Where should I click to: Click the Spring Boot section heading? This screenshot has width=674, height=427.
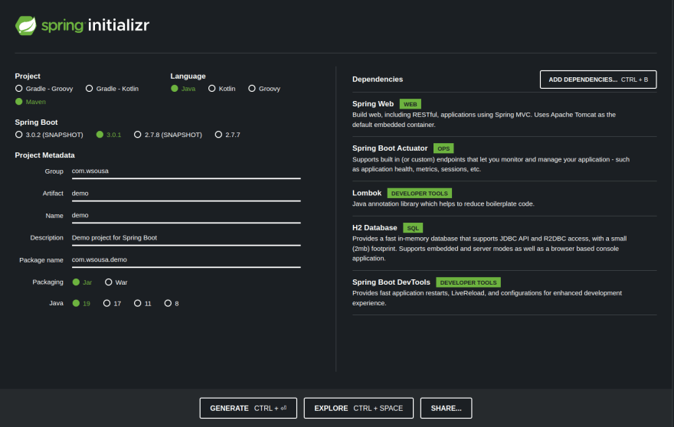(36, 122)
